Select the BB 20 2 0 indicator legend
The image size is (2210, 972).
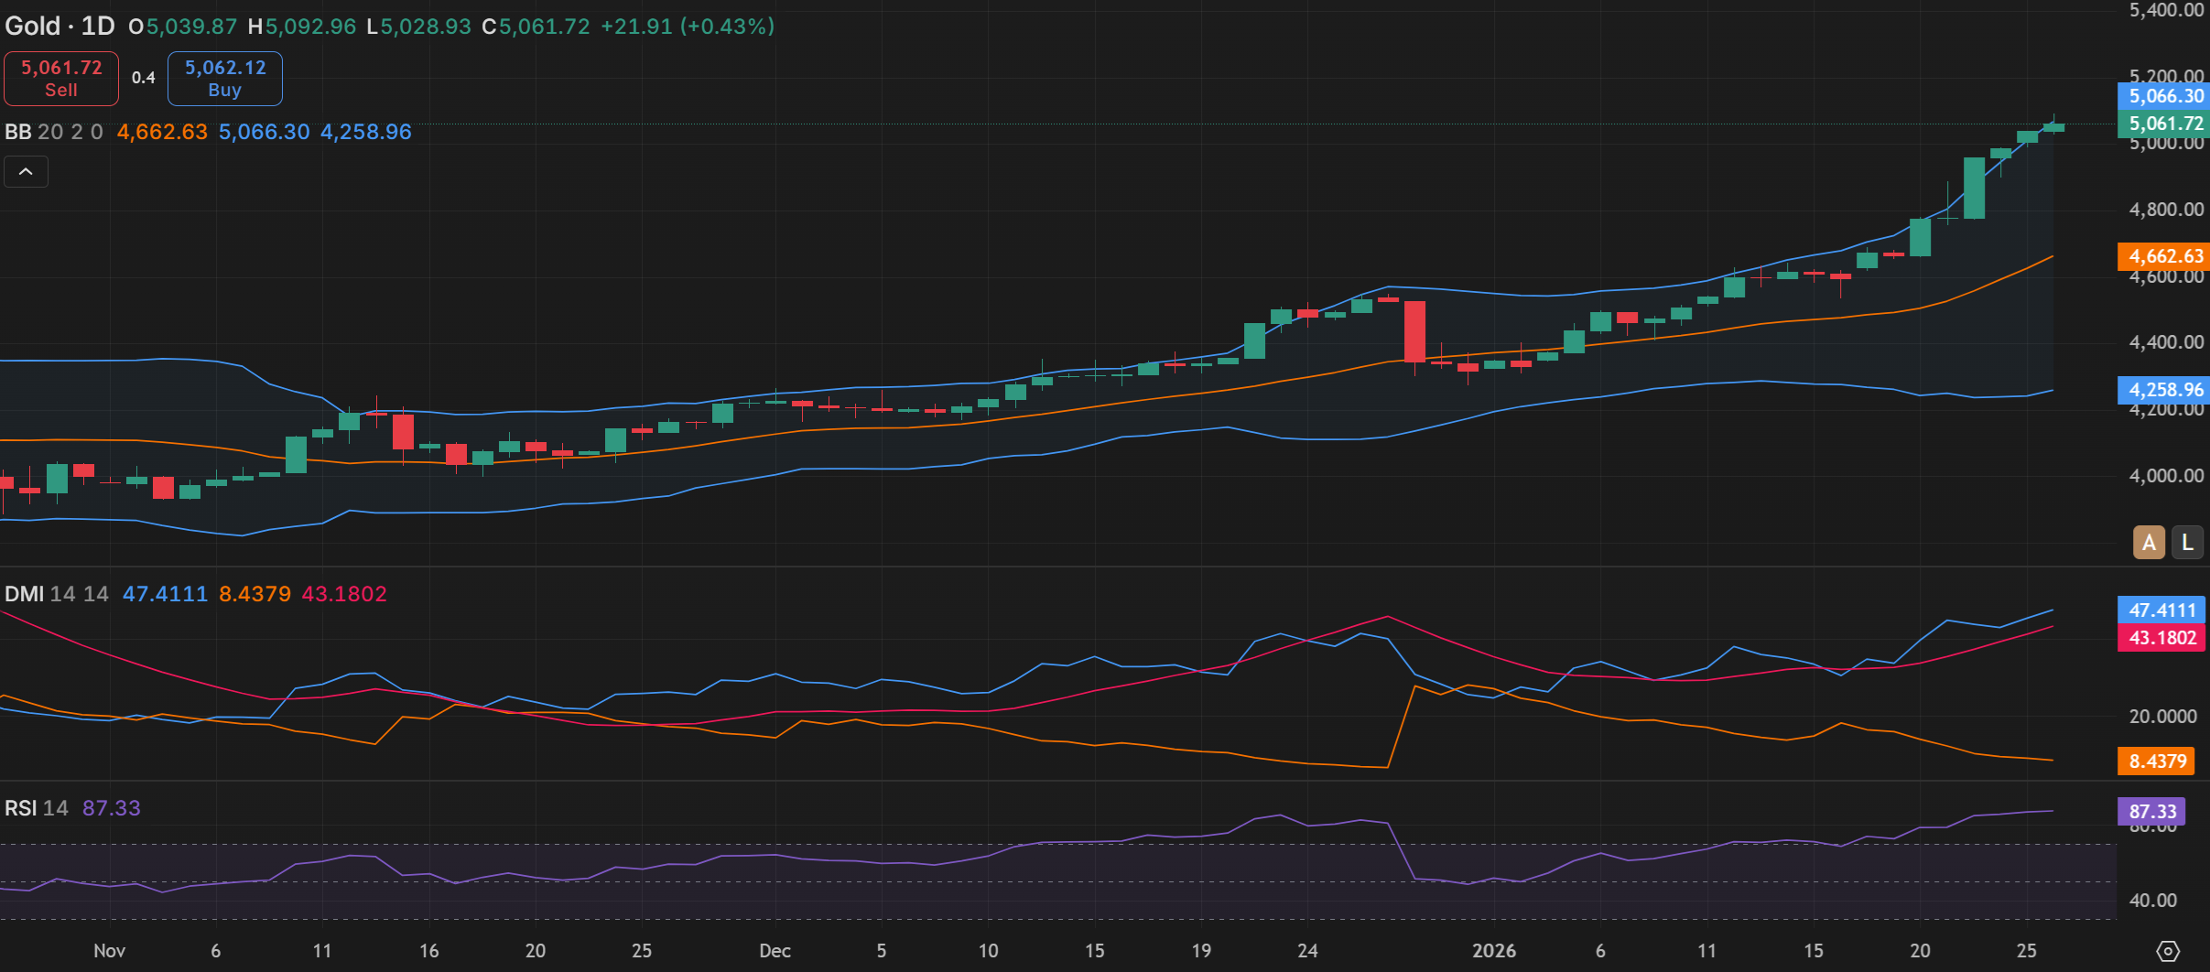54,132
